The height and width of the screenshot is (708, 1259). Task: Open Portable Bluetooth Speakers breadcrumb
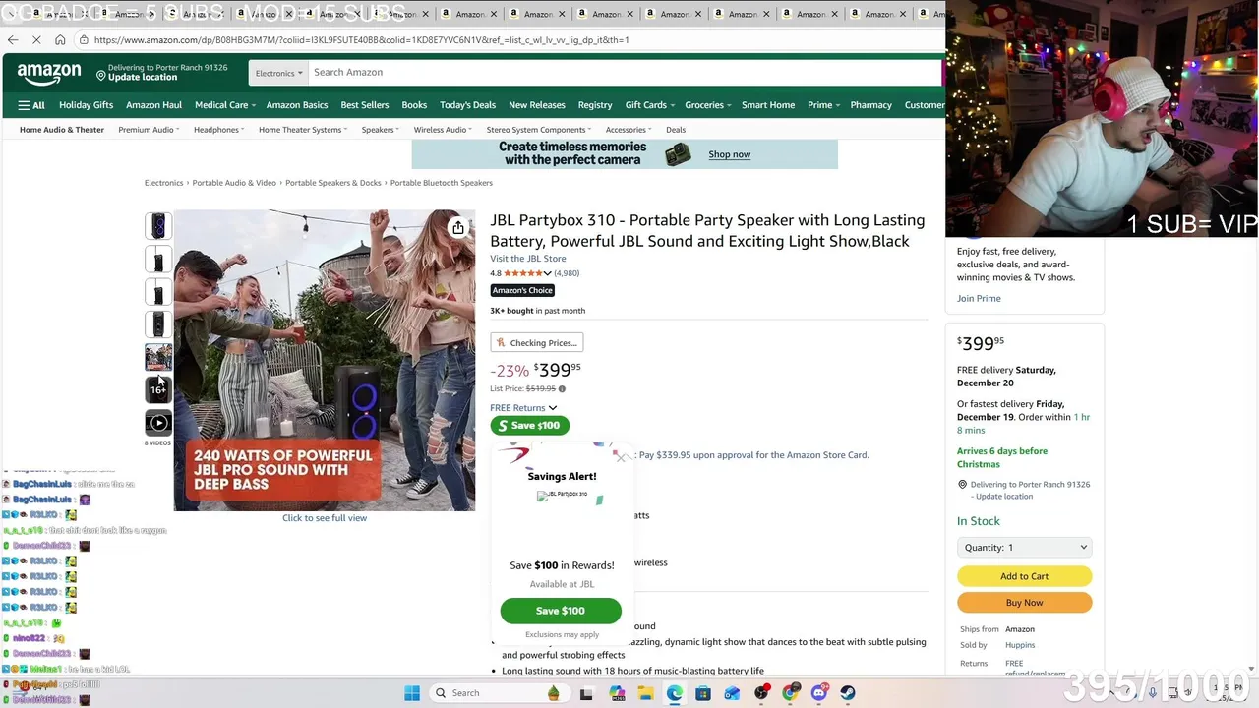441,183
